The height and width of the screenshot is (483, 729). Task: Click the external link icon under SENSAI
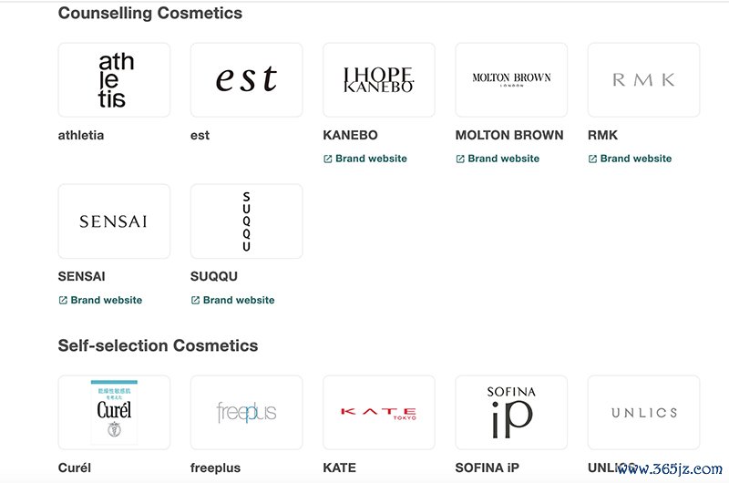63,300
